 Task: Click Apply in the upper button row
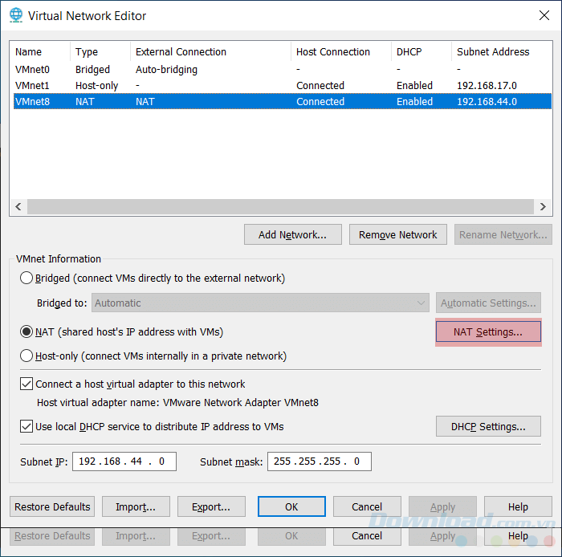pyautogui.click(x=442, y=506)
